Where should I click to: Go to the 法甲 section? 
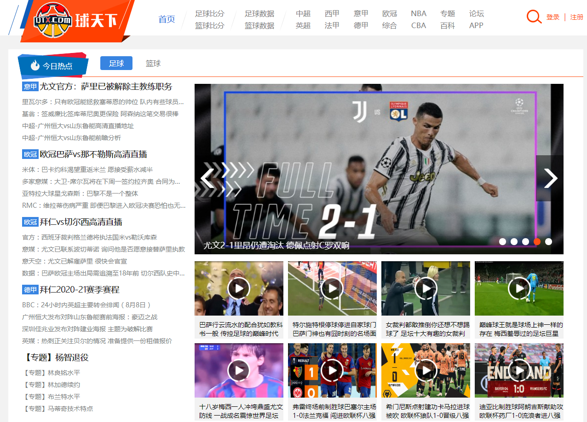332,25
